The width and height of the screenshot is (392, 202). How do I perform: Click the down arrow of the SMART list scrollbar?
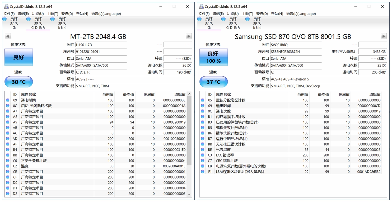coord(189,194)
